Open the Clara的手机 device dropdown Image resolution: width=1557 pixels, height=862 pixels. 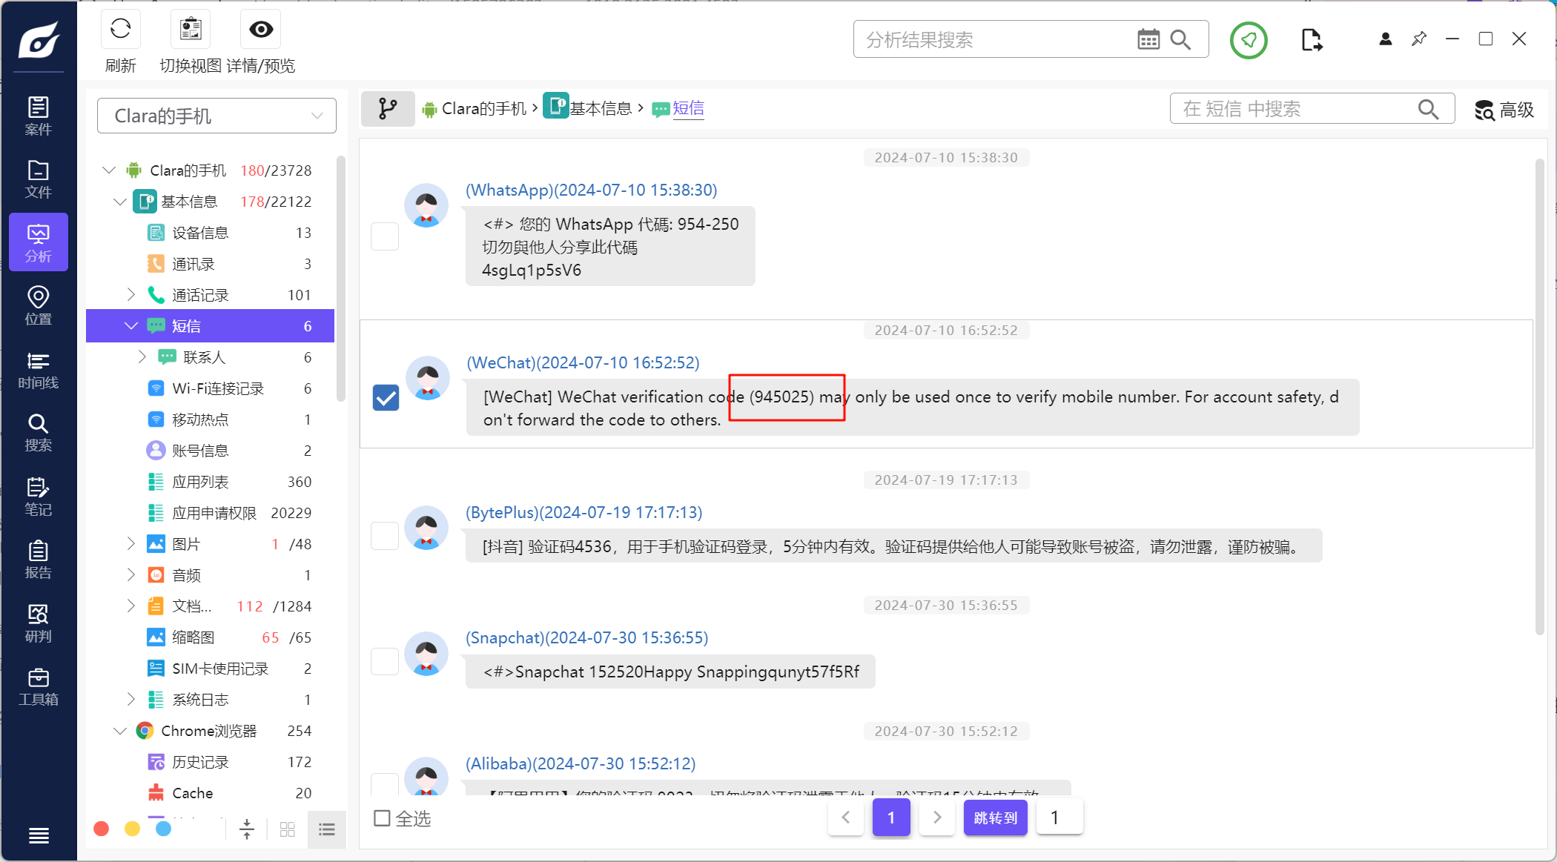216,116
